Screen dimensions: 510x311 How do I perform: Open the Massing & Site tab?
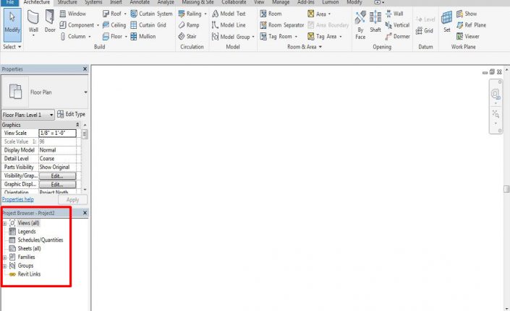(x=197, y=3)
